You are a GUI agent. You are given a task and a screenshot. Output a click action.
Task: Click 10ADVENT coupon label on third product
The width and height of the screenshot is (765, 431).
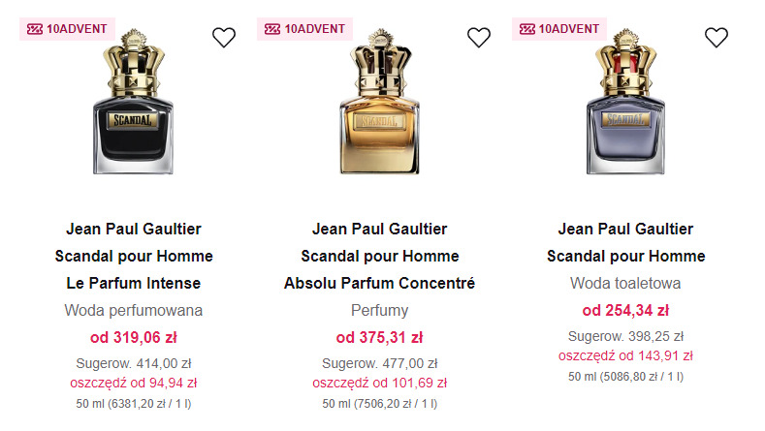[558, 29]
